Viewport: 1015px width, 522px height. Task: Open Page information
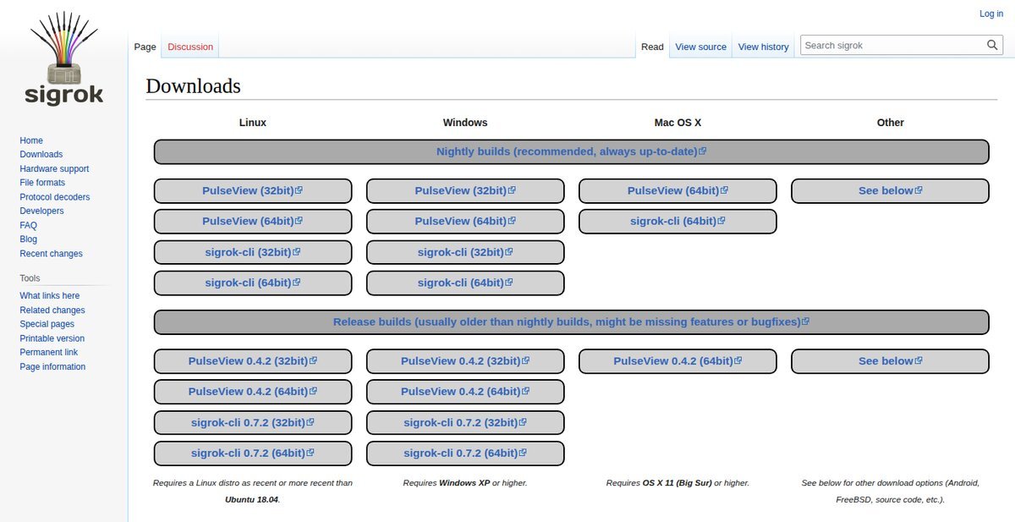(x=52, y=367)
